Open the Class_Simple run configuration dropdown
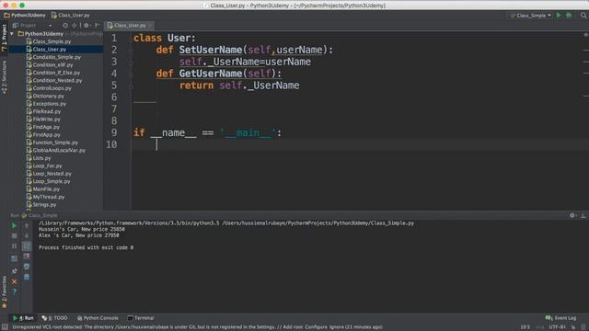This screenshot has width=589, height=331. [530, 16]
